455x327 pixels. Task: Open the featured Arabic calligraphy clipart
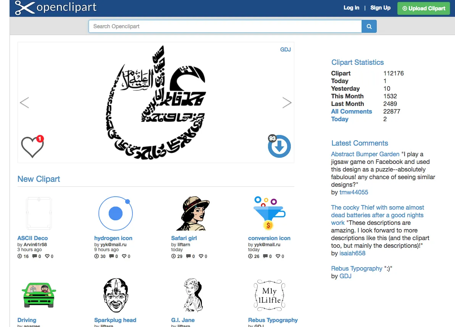(156, 103)
